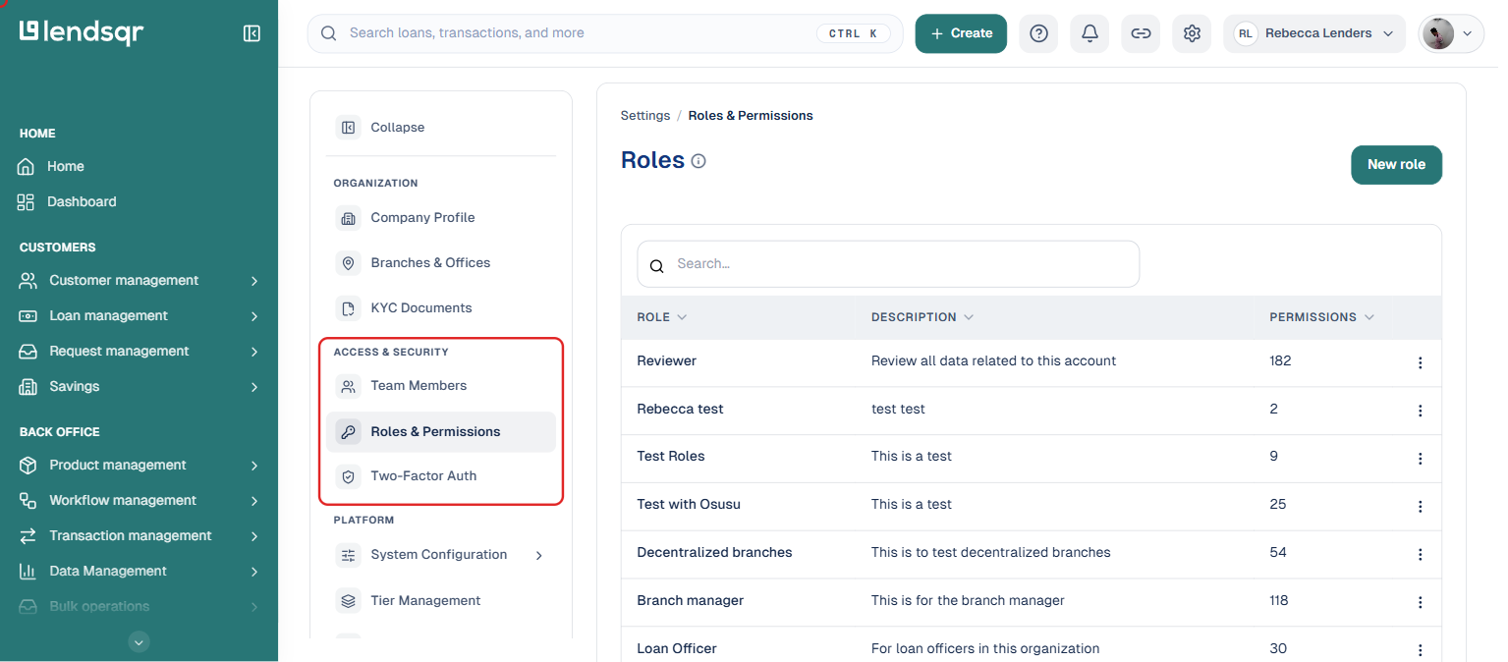The height and width of the screenshot is (662, 1508).
Task: Open kebab menu for Decentralized branches
Action: tap(1420, 554)
